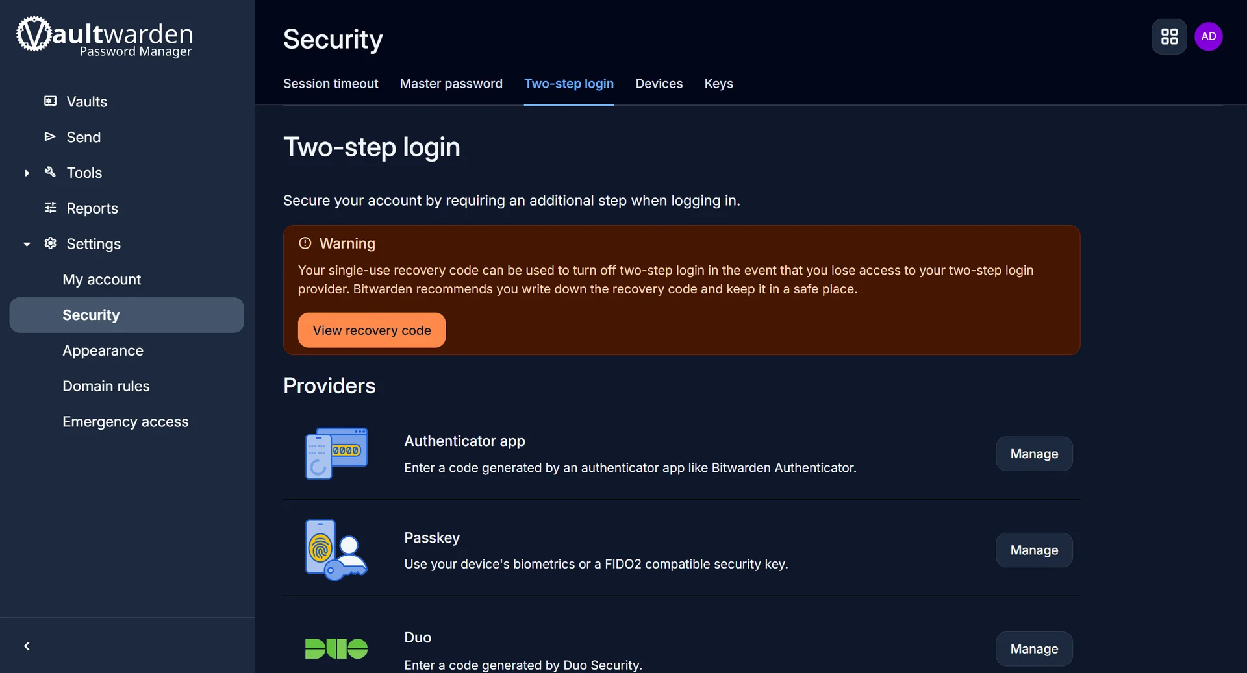The height and width of the screenshot is (673, 1247).
Task: Open the product switcher grid icon
Action: click(1169, 36)
